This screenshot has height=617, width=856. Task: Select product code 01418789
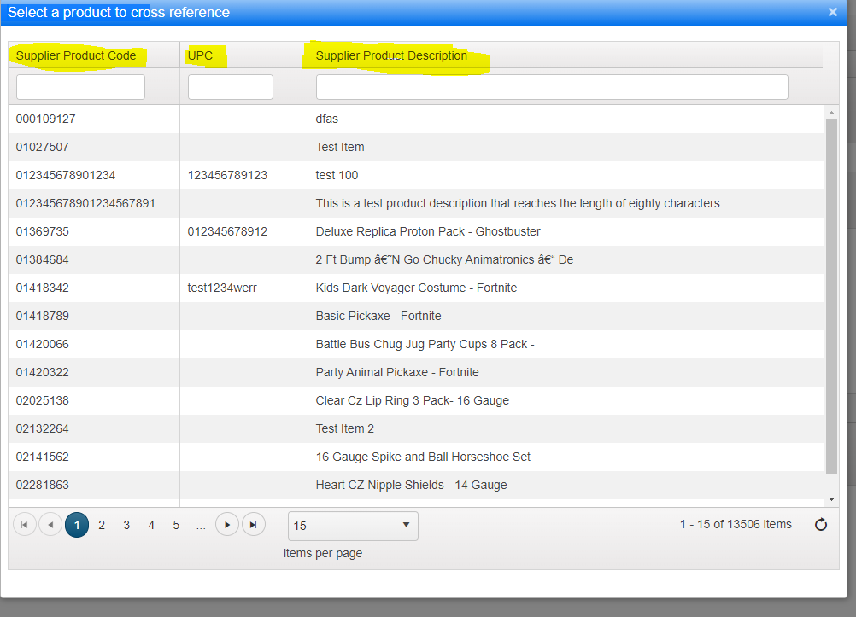click(x=42, y=317)
